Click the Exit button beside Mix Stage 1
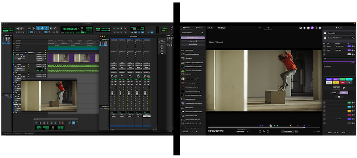357x158 pixels. pos(210,28)
